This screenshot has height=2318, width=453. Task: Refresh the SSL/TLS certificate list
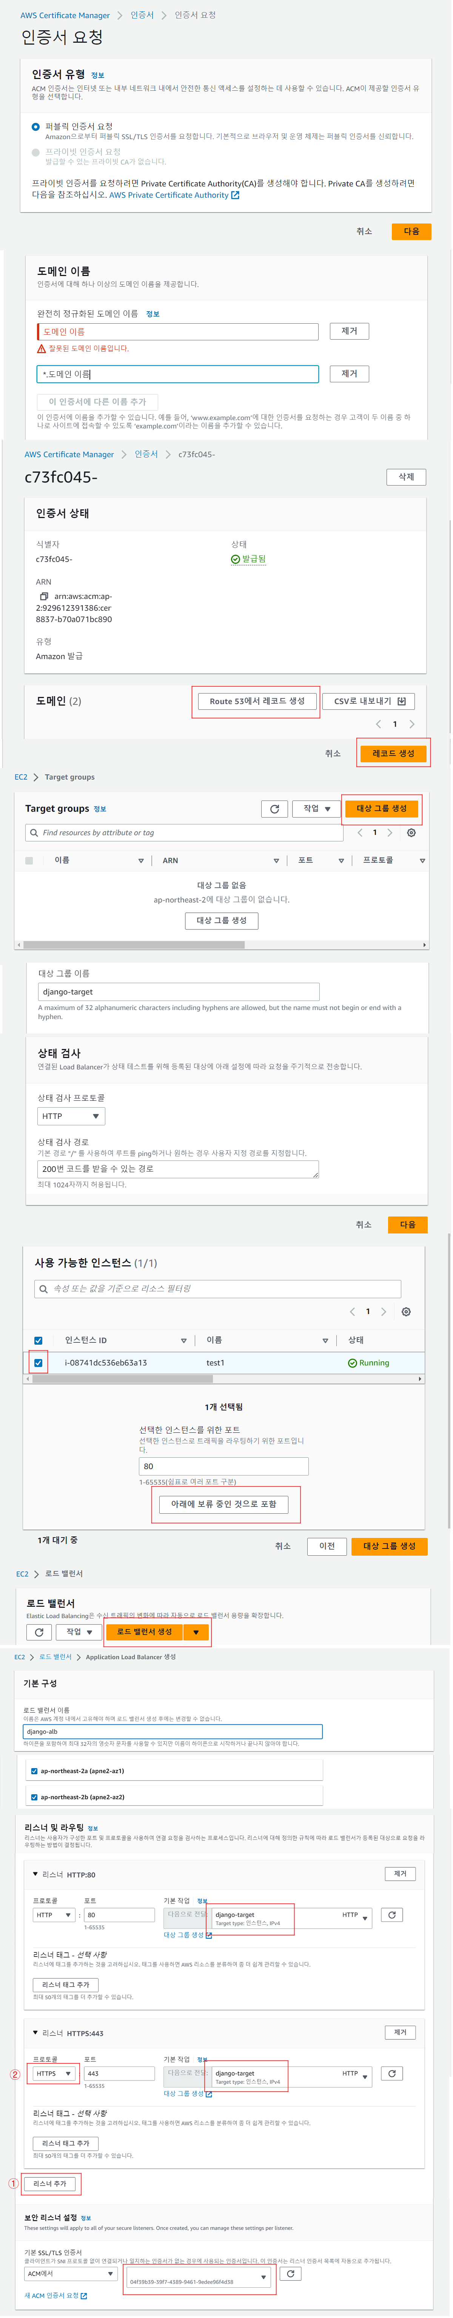click(x=290, y=2273)
